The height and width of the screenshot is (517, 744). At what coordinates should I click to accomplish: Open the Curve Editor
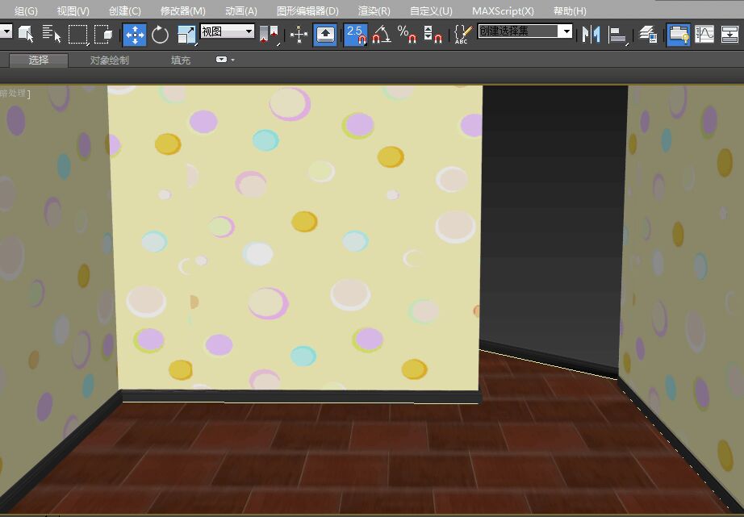704,35
